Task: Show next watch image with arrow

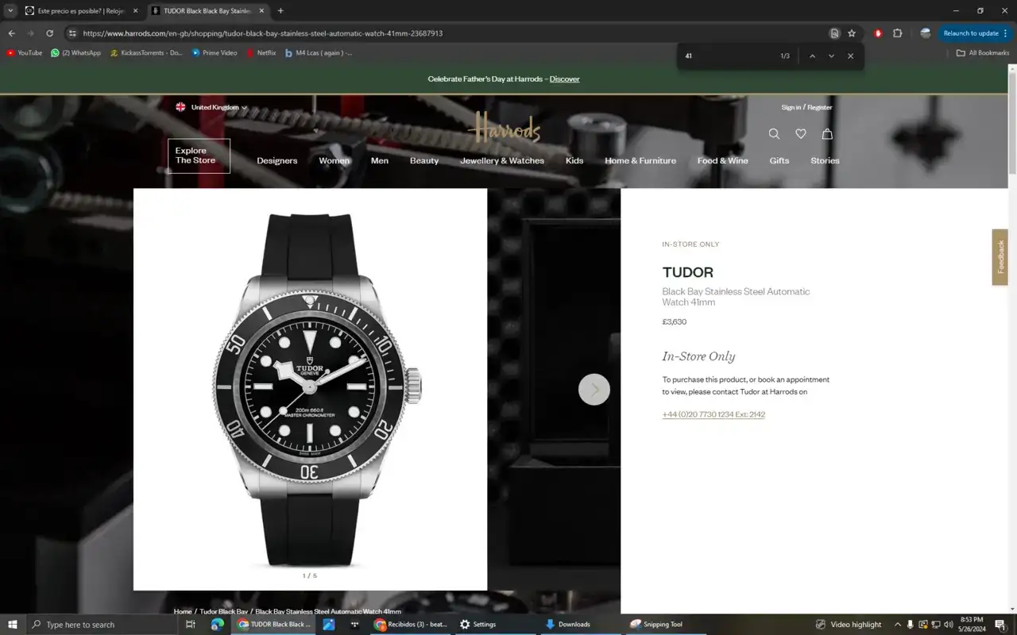Action: (594, 390)
